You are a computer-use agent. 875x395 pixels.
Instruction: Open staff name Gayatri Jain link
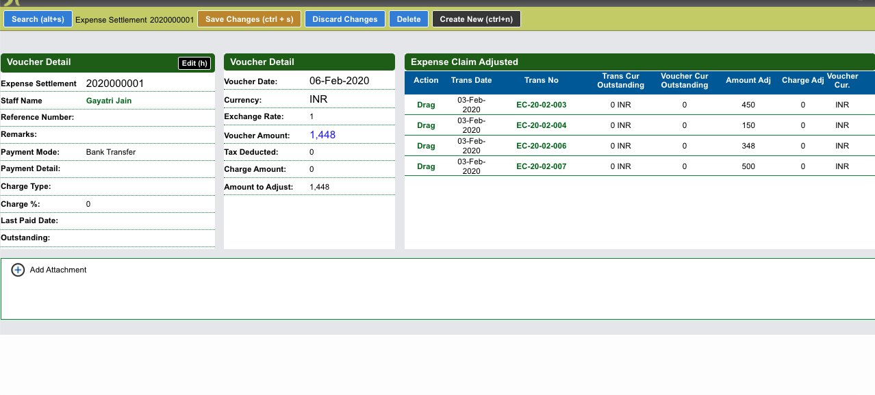click(109, 101)
